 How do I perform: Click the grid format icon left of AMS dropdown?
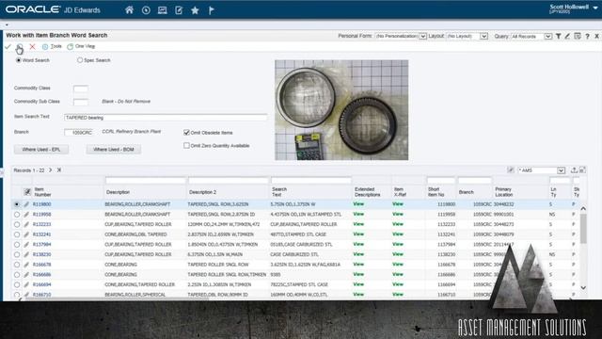point(510,169)
